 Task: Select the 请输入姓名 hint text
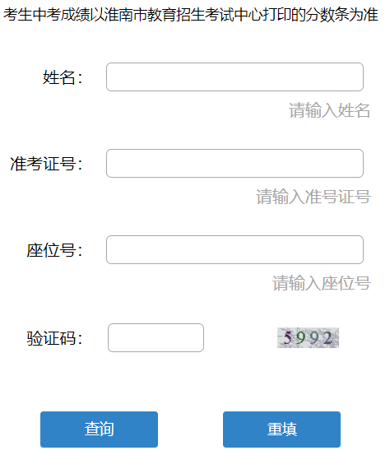pos(329,110)
